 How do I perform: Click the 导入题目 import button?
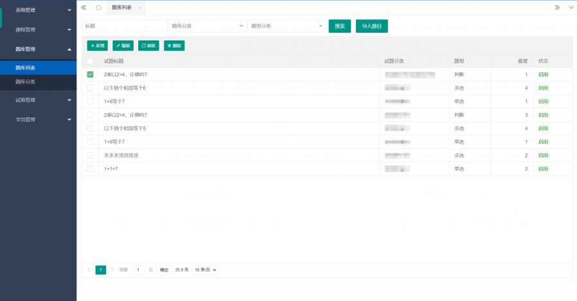tap(371, 26)
